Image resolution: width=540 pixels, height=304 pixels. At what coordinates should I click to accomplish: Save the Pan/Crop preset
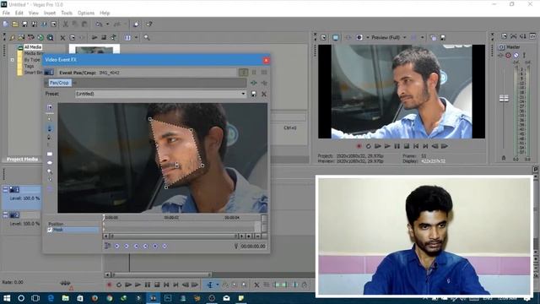[x=254, y=94]
